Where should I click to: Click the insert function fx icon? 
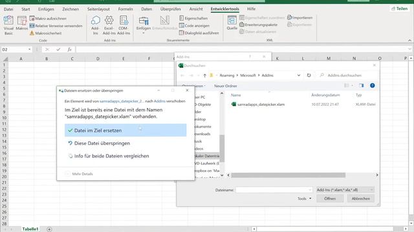(69, 50)
